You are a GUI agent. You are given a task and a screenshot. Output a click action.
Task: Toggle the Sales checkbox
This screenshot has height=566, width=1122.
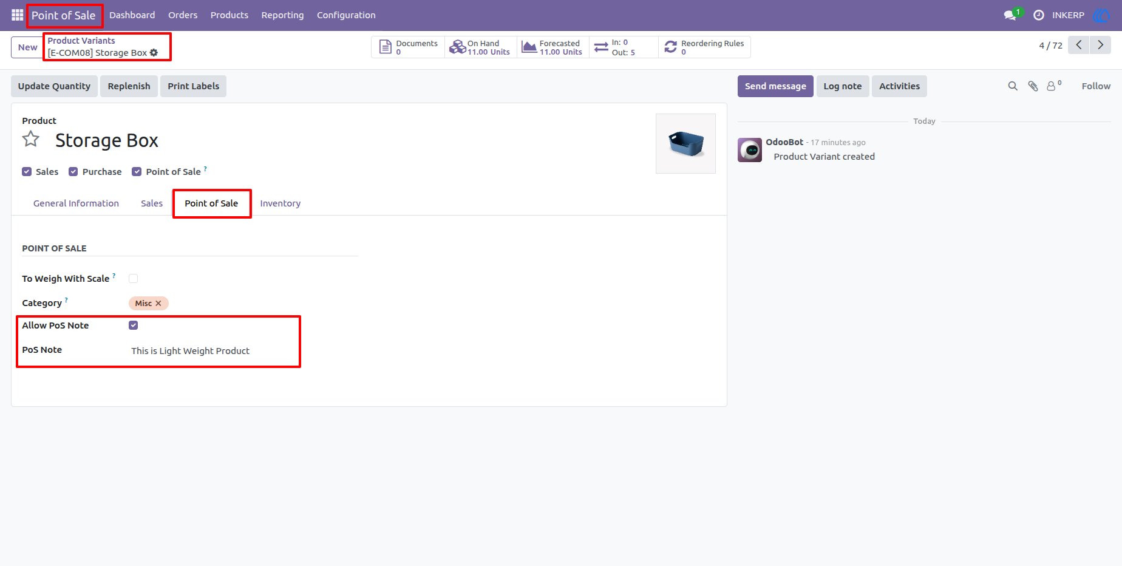click(x=27, y=172)
